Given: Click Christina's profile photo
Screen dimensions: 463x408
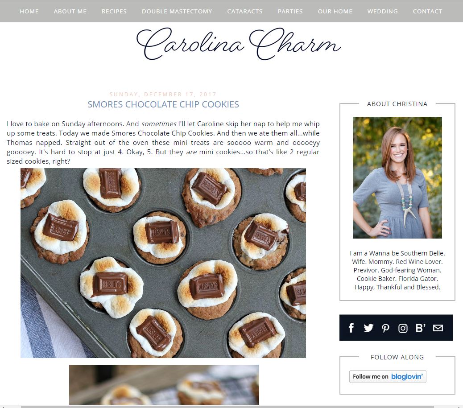Looking at the screenshot, I should [x=397, y=177].
